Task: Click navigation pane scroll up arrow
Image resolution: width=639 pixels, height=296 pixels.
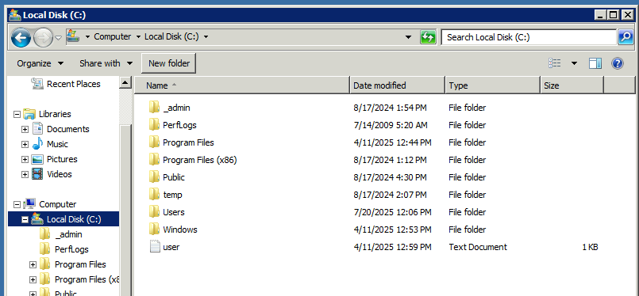Action: (x=125, y=82)
